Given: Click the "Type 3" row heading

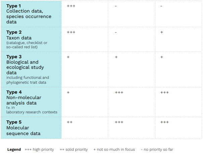Looking at the screenshot, I should [14, 57].
